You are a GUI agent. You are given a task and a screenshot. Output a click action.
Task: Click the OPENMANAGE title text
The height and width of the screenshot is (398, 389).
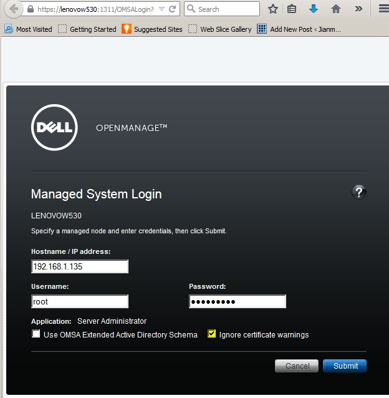[x=132, y=128]
